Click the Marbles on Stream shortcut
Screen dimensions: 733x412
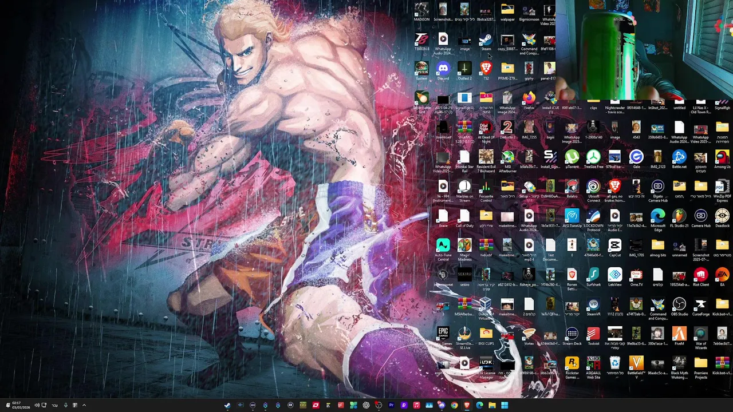[x=464, y=191]
